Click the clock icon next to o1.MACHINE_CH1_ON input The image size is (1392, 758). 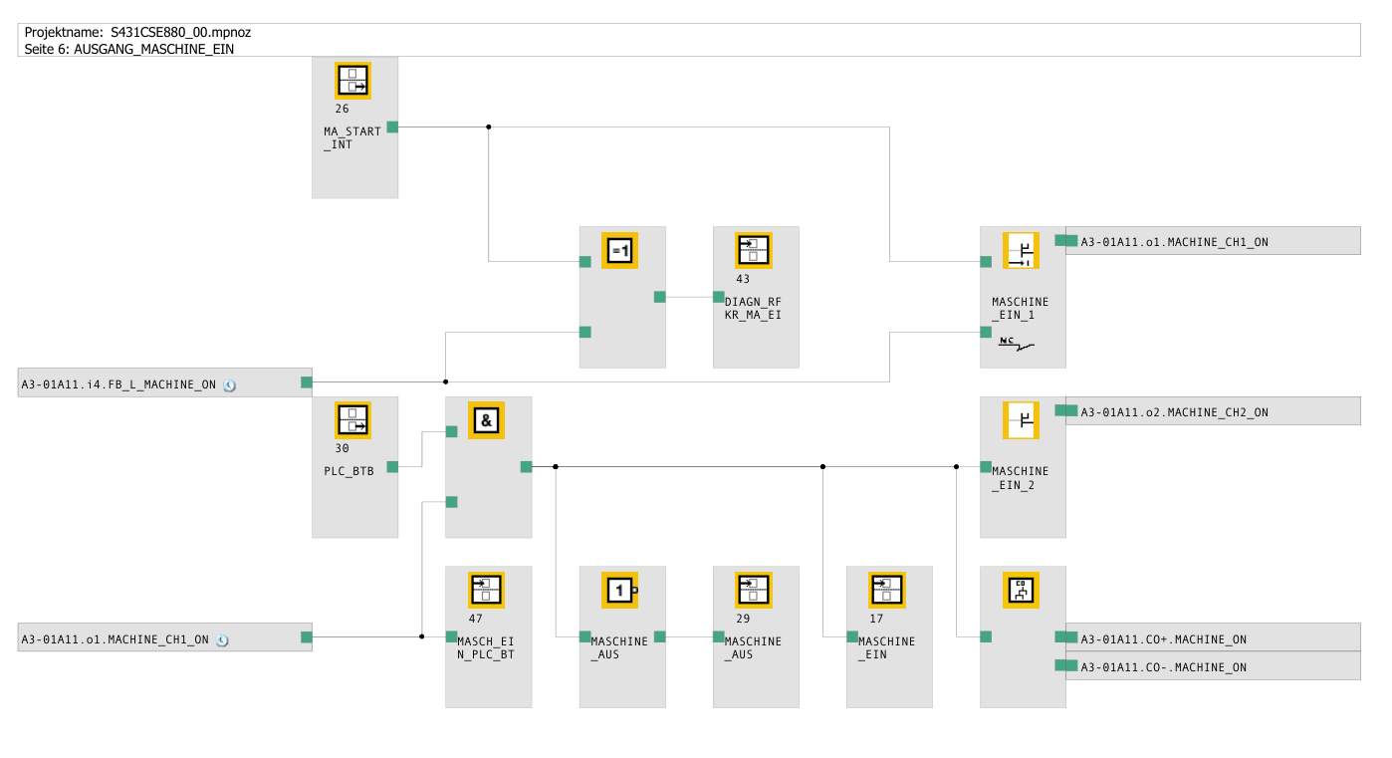(222, 639)
